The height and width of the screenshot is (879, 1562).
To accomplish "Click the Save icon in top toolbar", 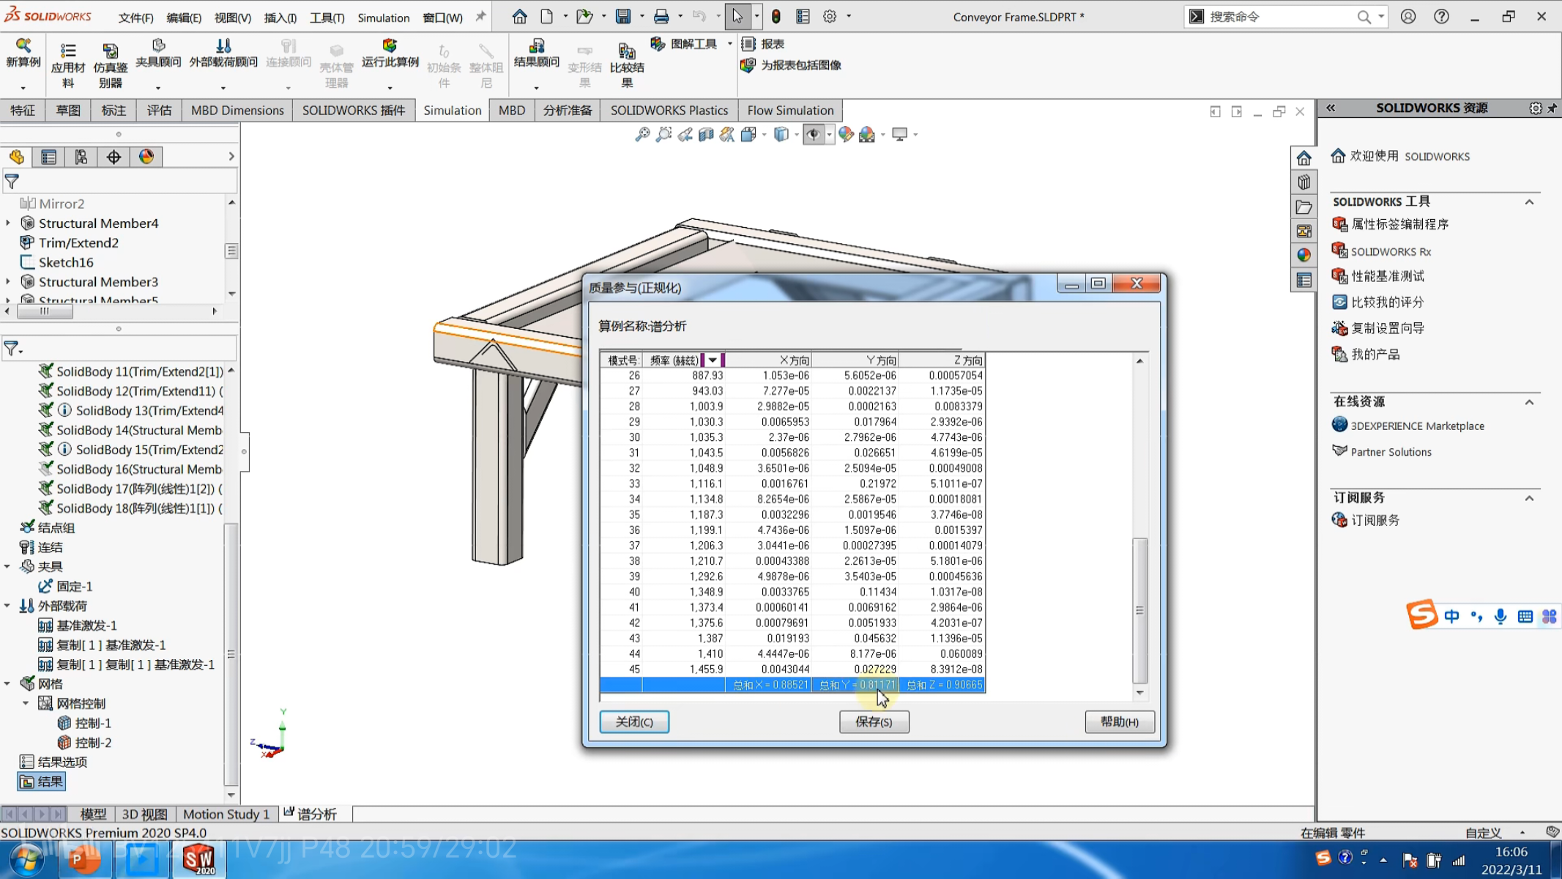I will (x=623, y=16).
